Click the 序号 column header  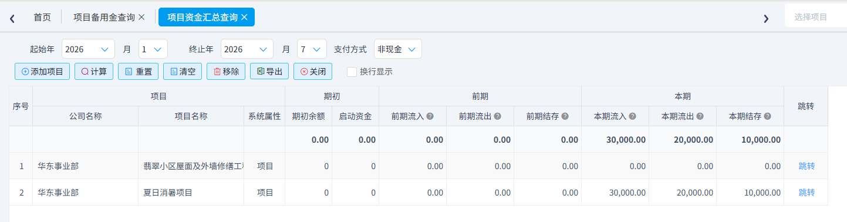tap(21, 106)
